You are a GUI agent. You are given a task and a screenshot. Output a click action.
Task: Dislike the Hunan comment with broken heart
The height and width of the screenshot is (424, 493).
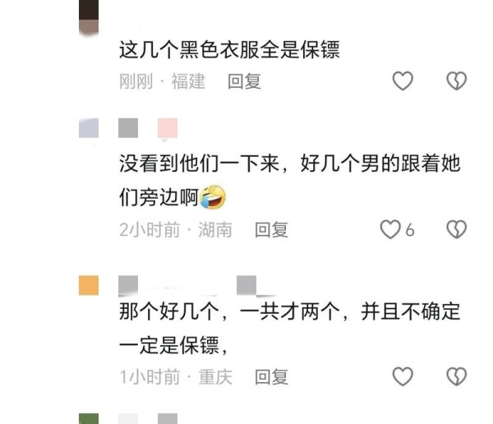click(457, 229)
